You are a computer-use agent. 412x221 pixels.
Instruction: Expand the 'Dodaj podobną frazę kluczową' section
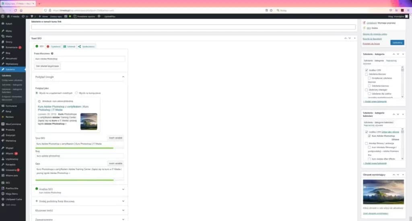point(123,201)
